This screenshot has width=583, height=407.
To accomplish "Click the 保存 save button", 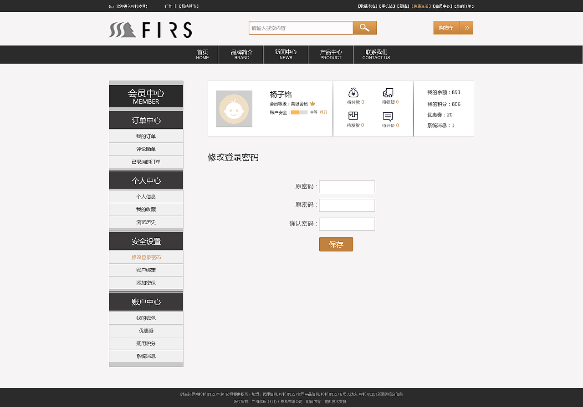I will point(336,244).
